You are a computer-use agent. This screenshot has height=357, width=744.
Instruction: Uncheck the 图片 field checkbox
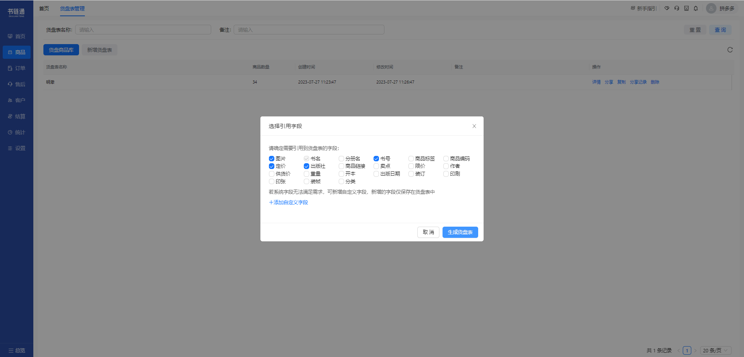(271, 159)
